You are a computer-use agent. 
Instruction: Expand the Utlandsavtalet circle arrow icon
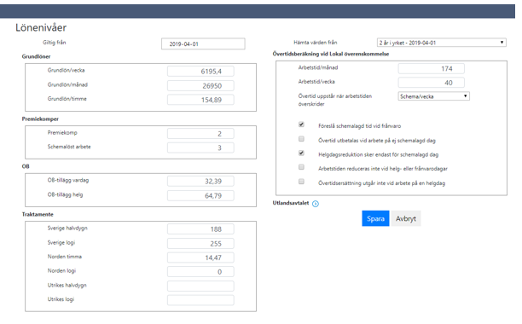click(x=316, y=204)
